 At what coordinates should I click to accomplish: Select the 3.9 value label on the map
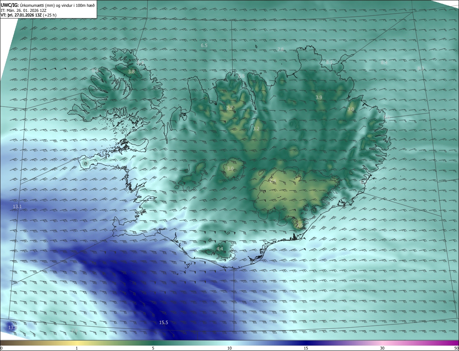pyautogui.click(x=319, y=98)
